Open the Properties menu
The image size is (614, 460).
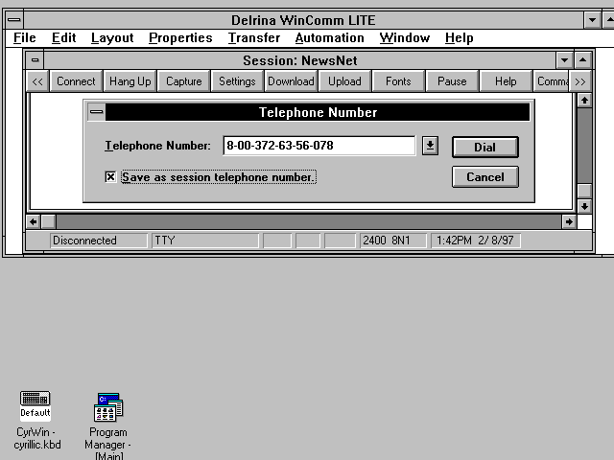180,38
